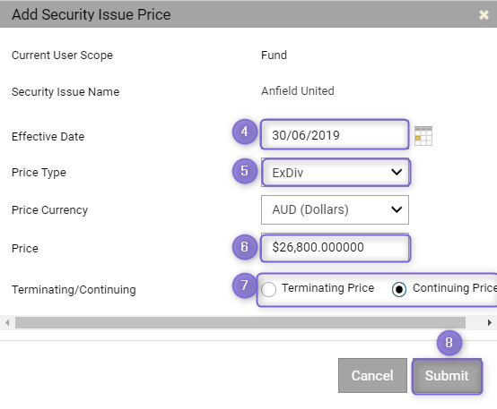Close the Add Security Issue Price dialog

click(484, 14)
